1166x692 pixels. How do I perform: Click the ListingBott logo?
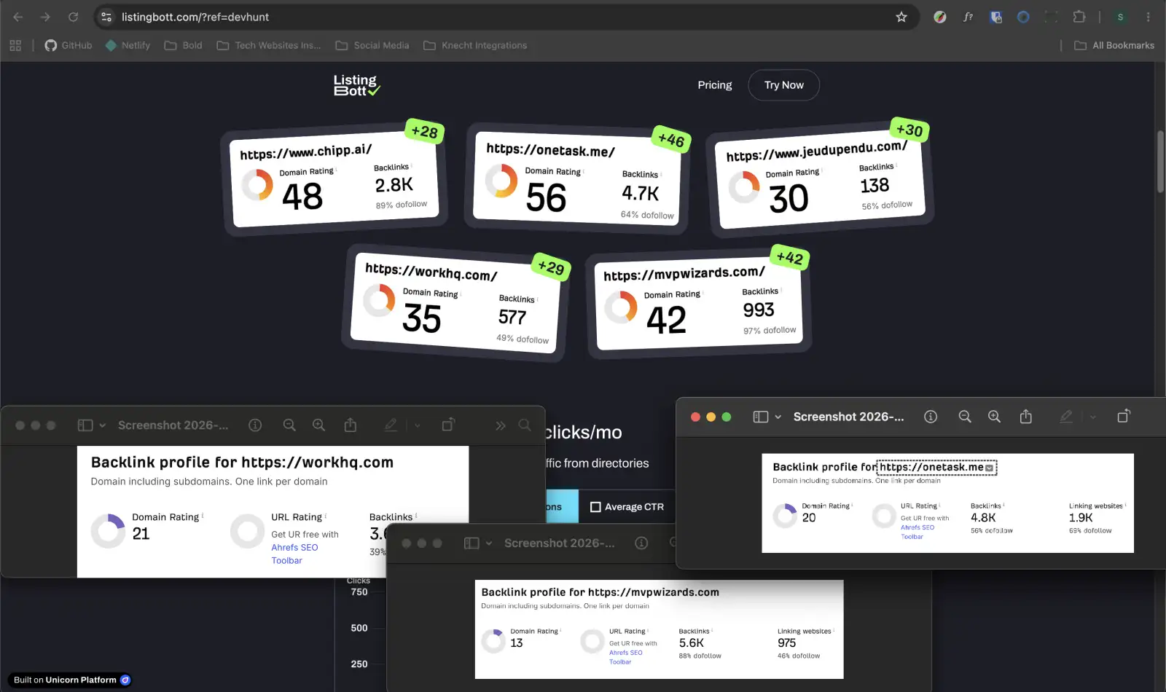(356, 85)
